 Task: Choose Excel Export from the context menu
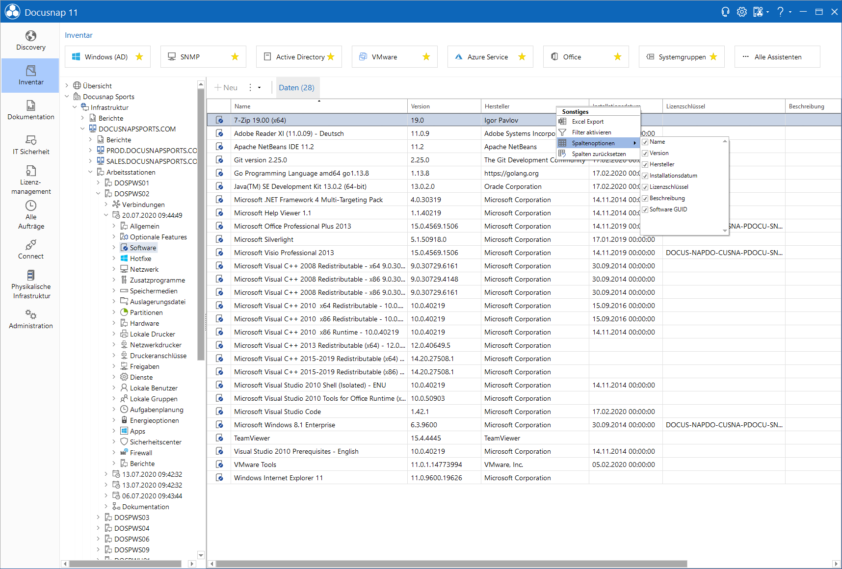point(599,122)
